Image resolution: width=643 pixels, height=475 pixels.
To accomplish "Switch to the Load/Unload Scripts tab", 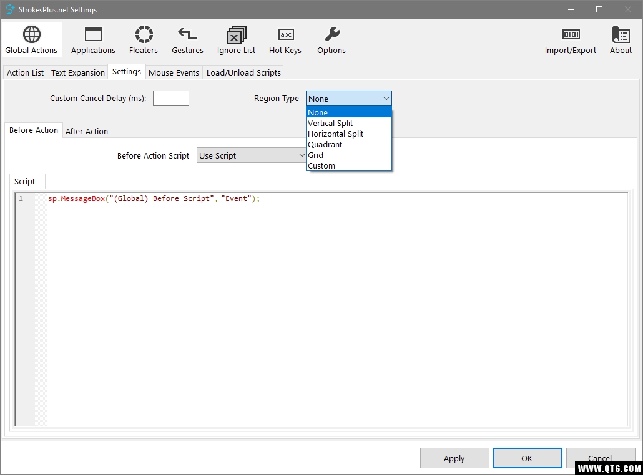I will (243, 72).
